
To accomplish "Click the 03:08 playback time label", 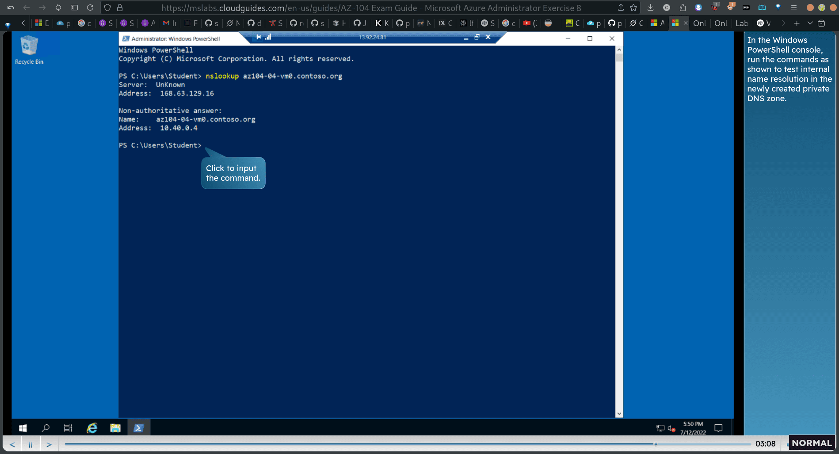I will 765,443.
